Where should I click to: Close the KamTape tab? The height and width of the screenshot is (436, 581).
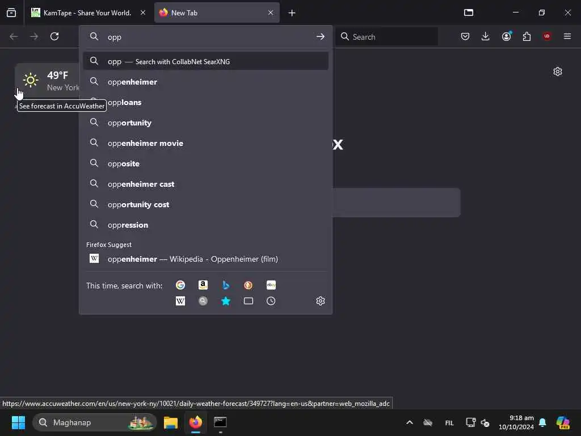click(142, 12)
